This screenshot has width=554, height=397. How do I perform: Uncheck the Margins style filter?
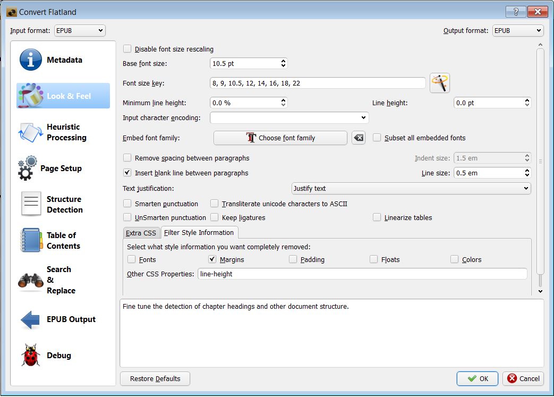pyautogui.click(x=212, y=259)
